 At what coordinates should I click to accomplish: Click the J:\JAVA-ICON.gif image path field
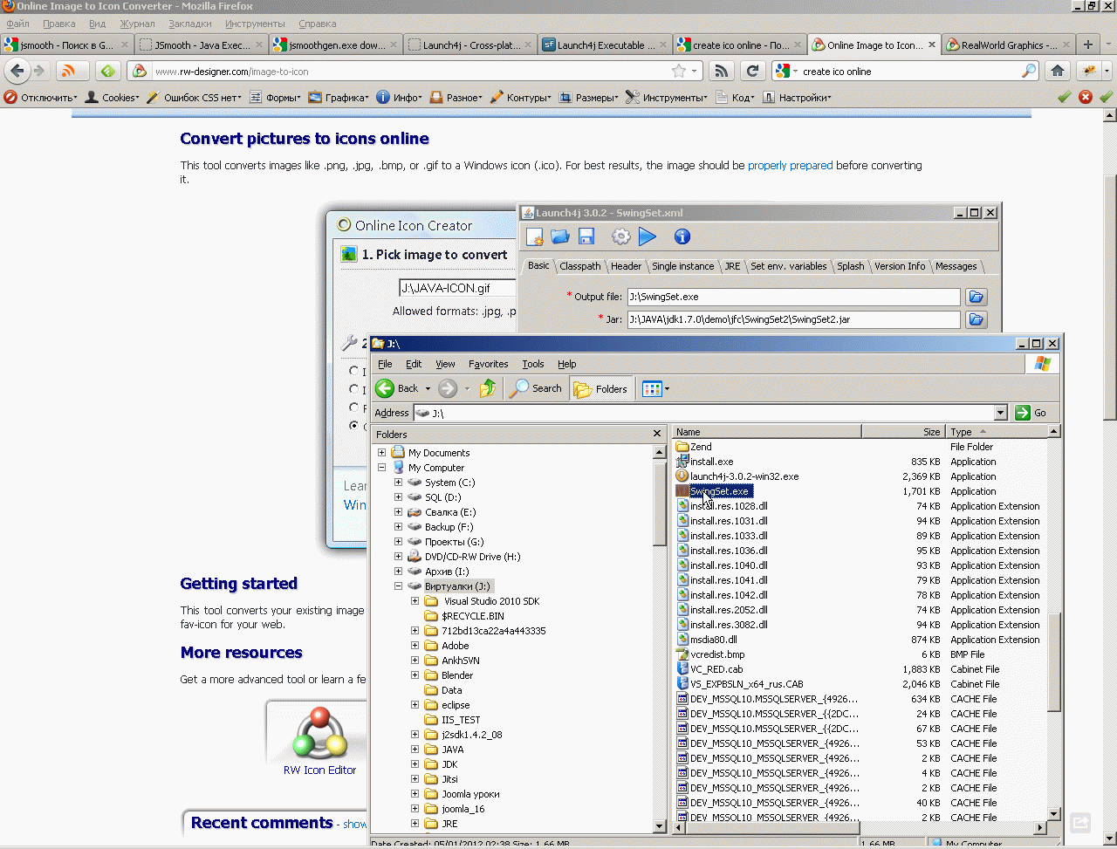coord(457,288)
